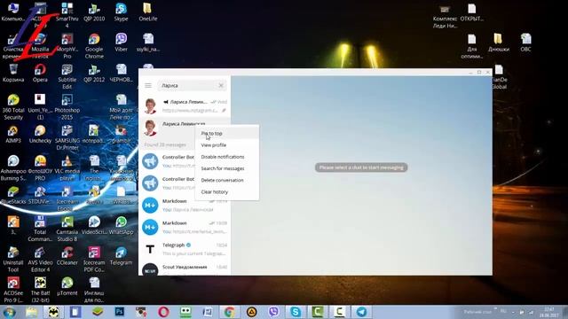Choose Search for messages entry
The image size is (568, 319).
(x=227, y=168)
